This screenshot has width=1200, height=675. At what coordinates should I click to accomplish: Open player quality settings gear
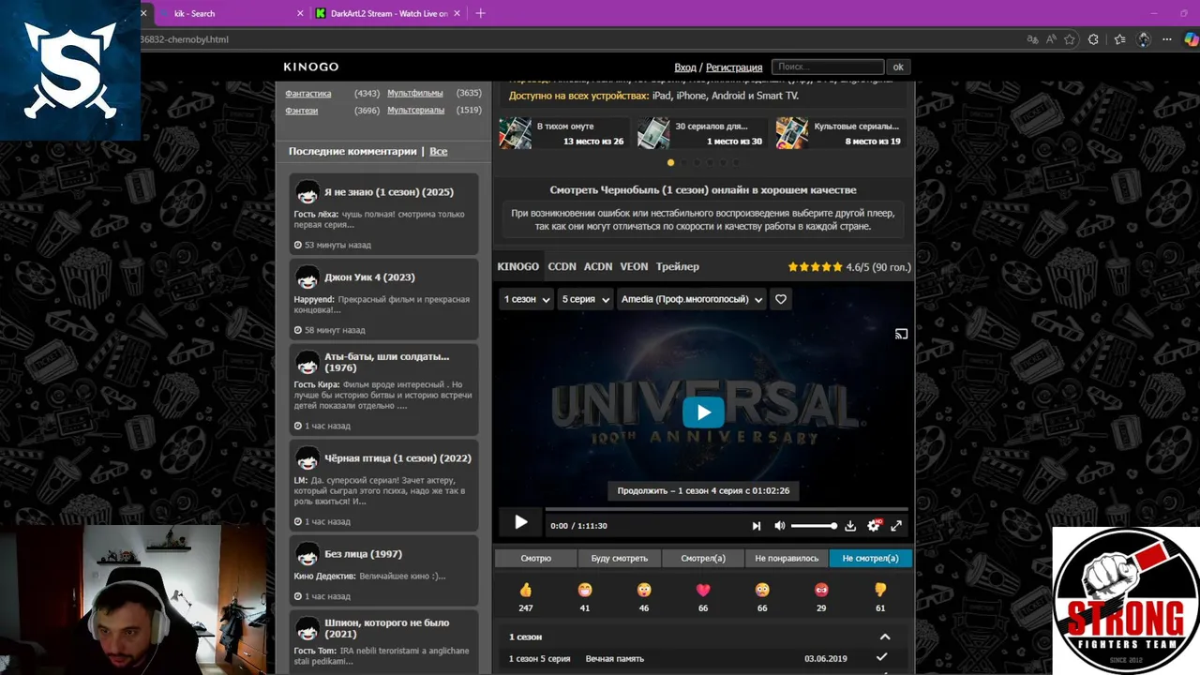click(x=874, y=526)
